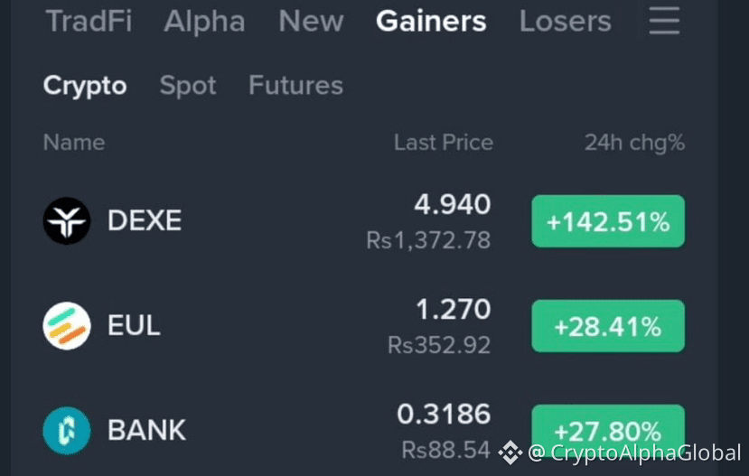This screenshot has height=476, width=749.
Task: Sort by Name column header
Action: [74, 143]
